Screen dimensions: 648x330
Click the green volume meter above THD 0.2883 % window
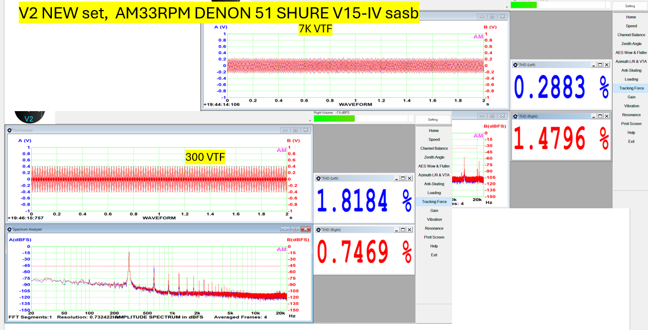[x=560, y=5]
